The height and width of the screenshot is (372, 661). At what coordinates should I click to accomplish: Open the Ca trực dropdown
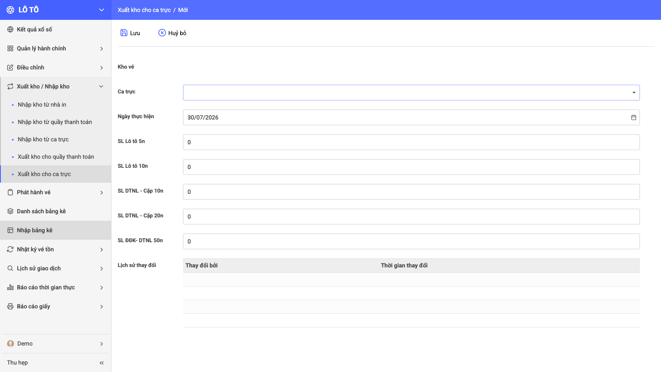coord(411,93)
